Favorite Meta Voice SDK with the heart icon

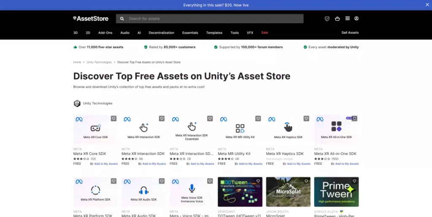tap(210, 181)
